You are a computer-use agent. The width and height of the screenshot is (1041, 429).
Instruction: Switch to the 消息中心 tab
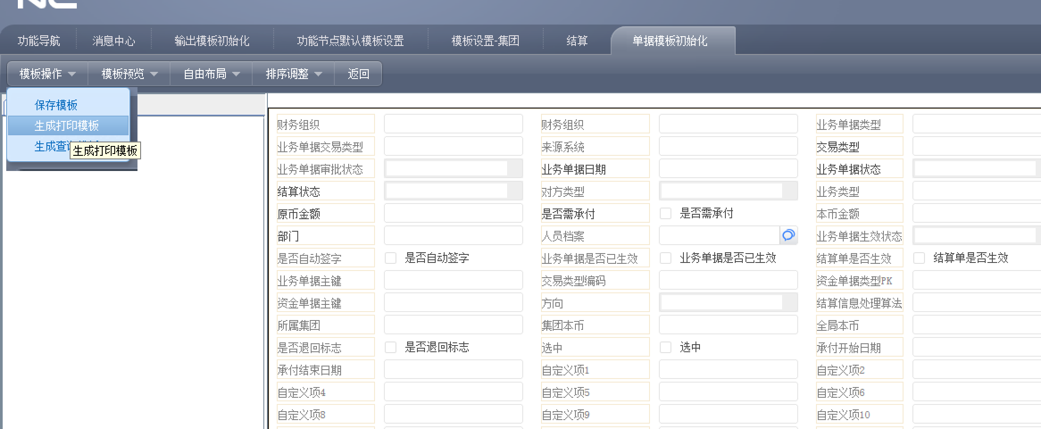[x=114, y=41]
